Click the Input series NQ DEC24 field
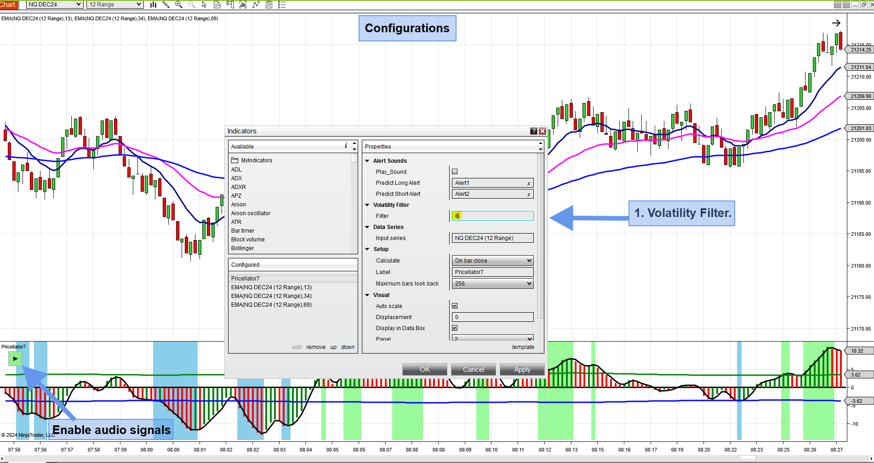Screen dimensions: 874x463 point(493,238)
